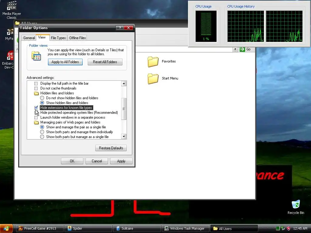Switch to the General tab
The width and height of the screenshot is (311, 233).
(29, 38)
